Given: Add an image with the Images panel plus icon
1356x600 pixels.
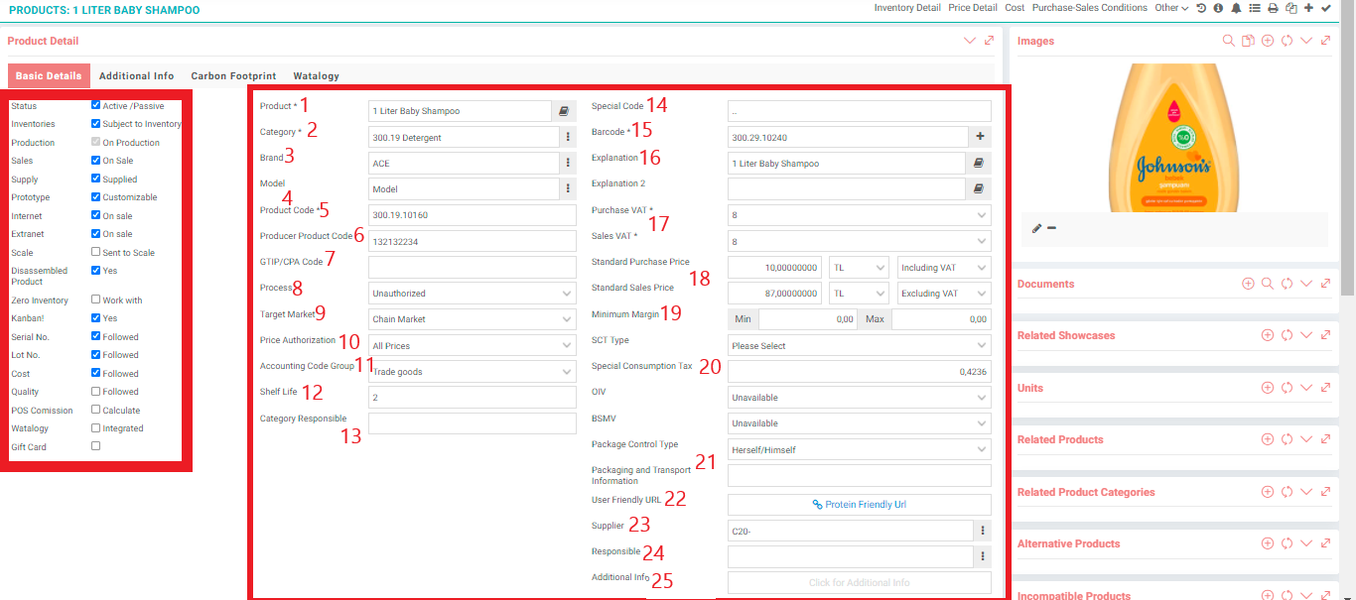Looking at the screenshot, I should (x=1268, y=41).
